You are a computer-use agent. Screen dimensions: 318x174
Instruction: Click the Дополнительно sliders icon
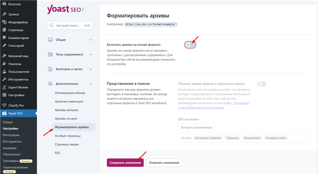point(50,83)
